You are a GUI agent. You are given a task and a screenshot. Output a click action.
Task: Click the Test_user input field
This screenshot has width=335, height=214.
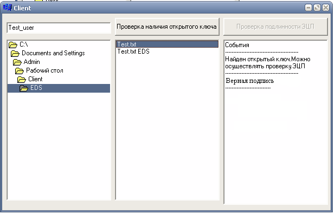59,28
